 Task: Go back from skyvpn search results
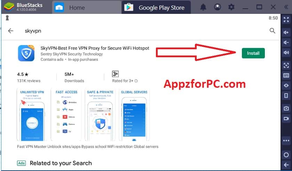tap(10, 31)
